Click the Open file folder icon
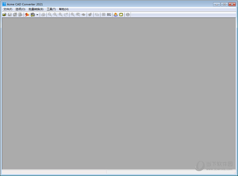This screenshot has height=176, width=238. tap(4, 15)
